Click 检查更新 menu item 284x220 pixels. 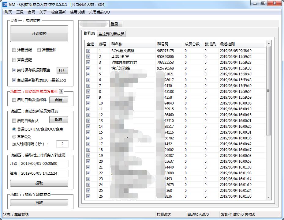pos(58,12)
